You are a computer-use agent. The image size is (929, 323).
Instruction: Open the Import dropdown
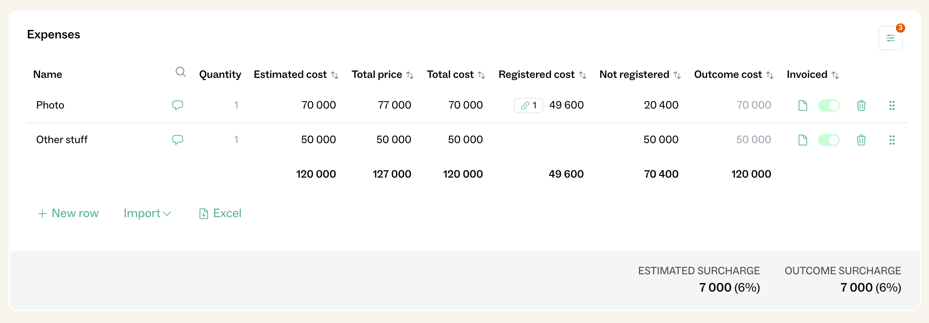147,213
